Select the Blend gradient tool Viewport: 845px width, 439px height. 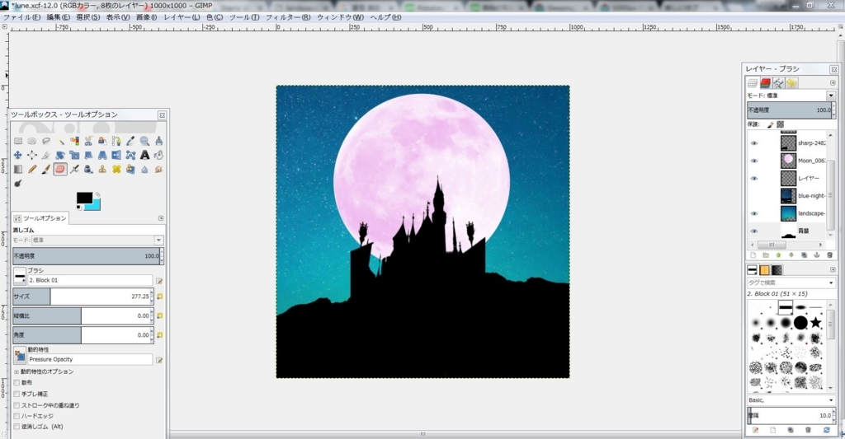tap(18, 169)
